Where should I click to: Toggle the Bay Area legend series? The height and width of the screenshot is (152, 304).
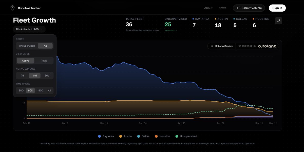tap(106, 136)
